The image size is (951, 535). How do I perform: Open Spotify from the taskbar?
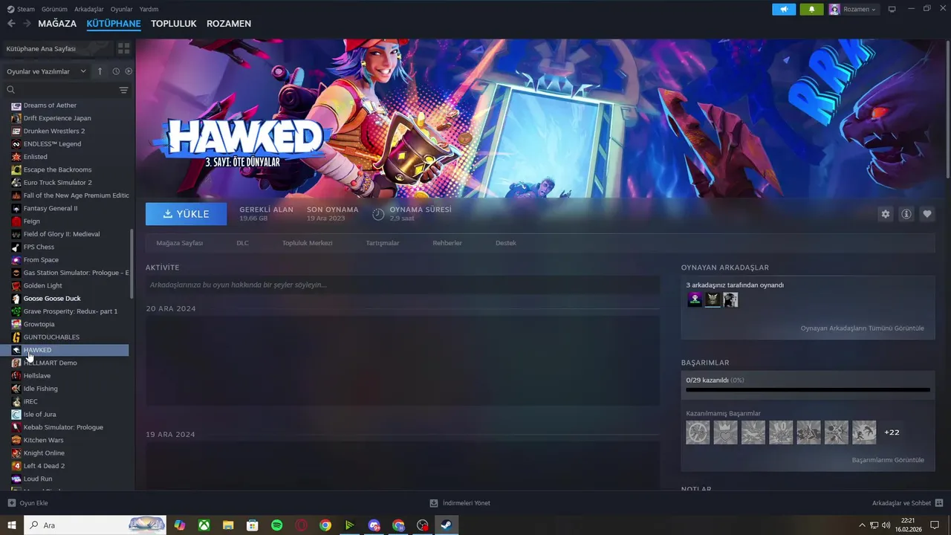pyautogui.click(x=276, y=525)
